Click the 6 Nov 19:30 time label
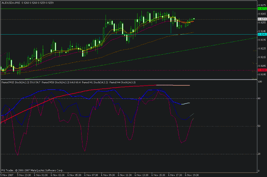This screenshot has width=267, height=177. pyautogui.click(x=192, y=175)
